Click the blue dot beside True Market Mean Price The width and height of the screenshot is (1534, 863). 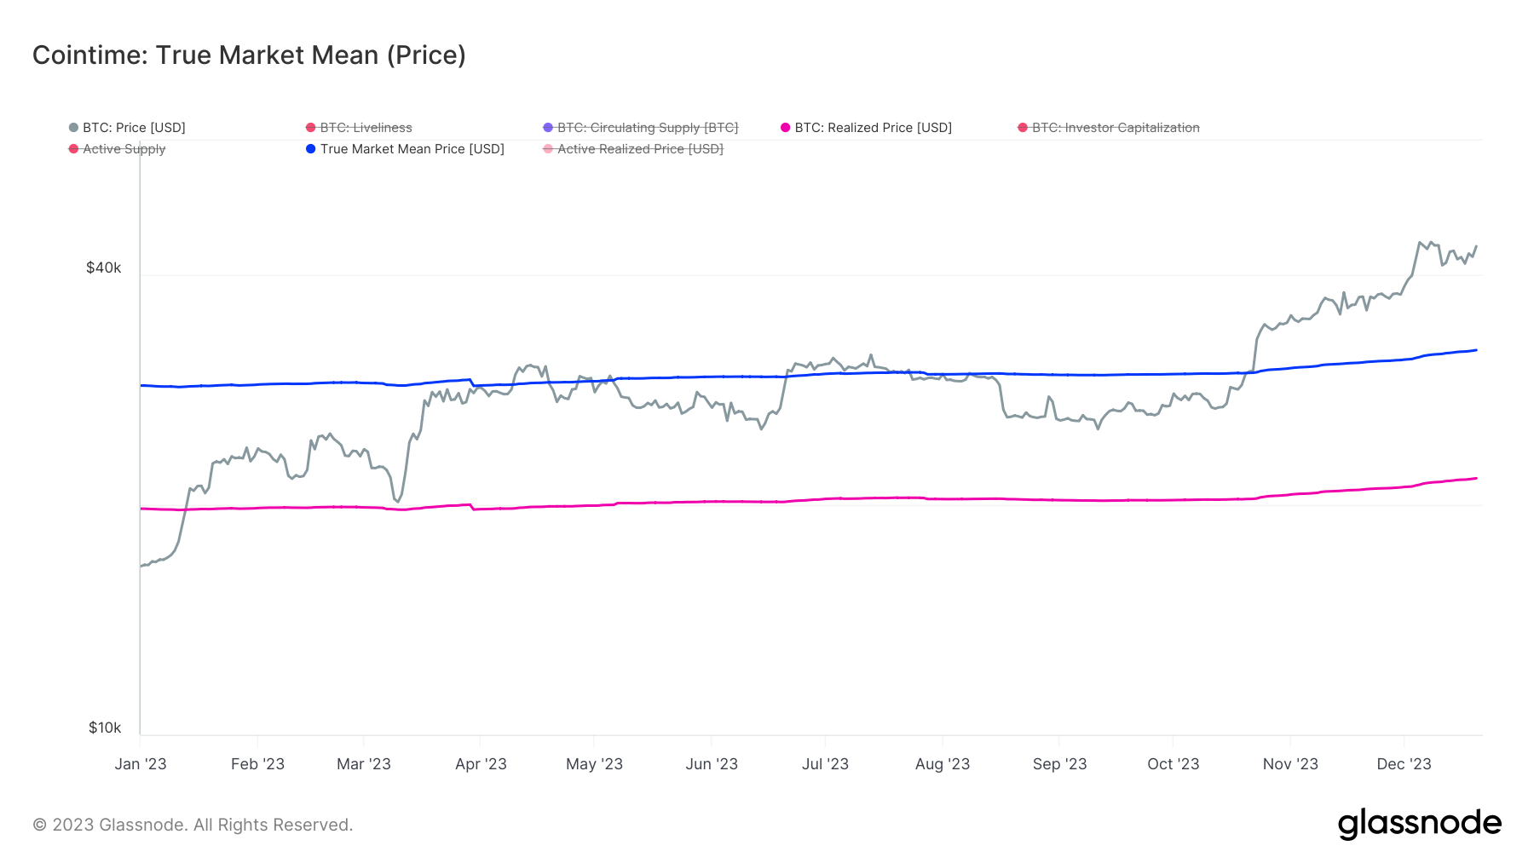(310, 148)
